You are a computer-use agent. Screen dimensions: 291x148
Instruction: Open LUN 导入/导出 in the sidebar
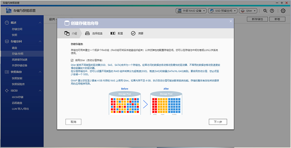20,109
